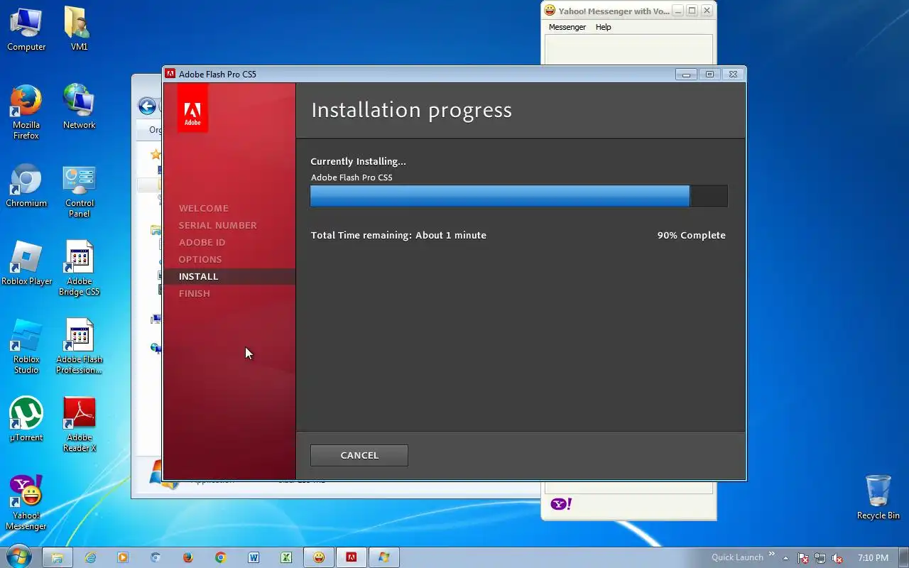909x568 pixels.
Task: Launch Google Chrome from the taskbar
Action: coord(221,557)
